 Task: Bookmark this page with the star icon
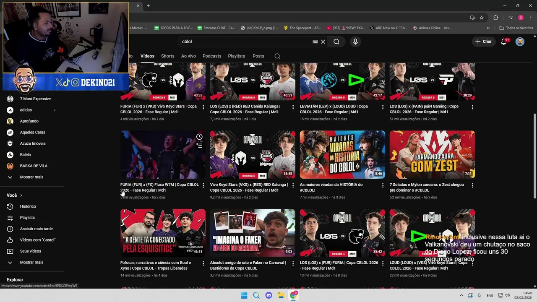click(x=482, y=18)
